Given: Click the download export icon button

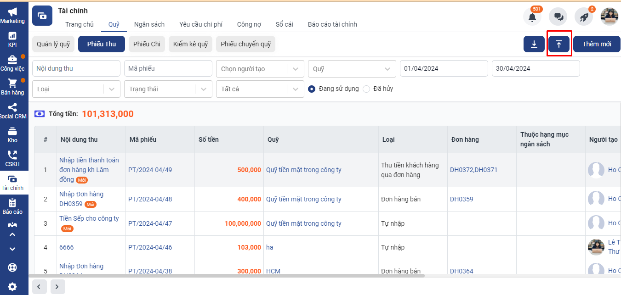Looking at the screenshot, I should [x=534, y=44].
